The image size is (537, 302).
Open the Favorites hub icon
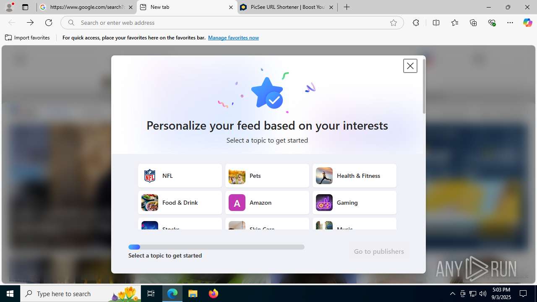(x=455, y=23)
